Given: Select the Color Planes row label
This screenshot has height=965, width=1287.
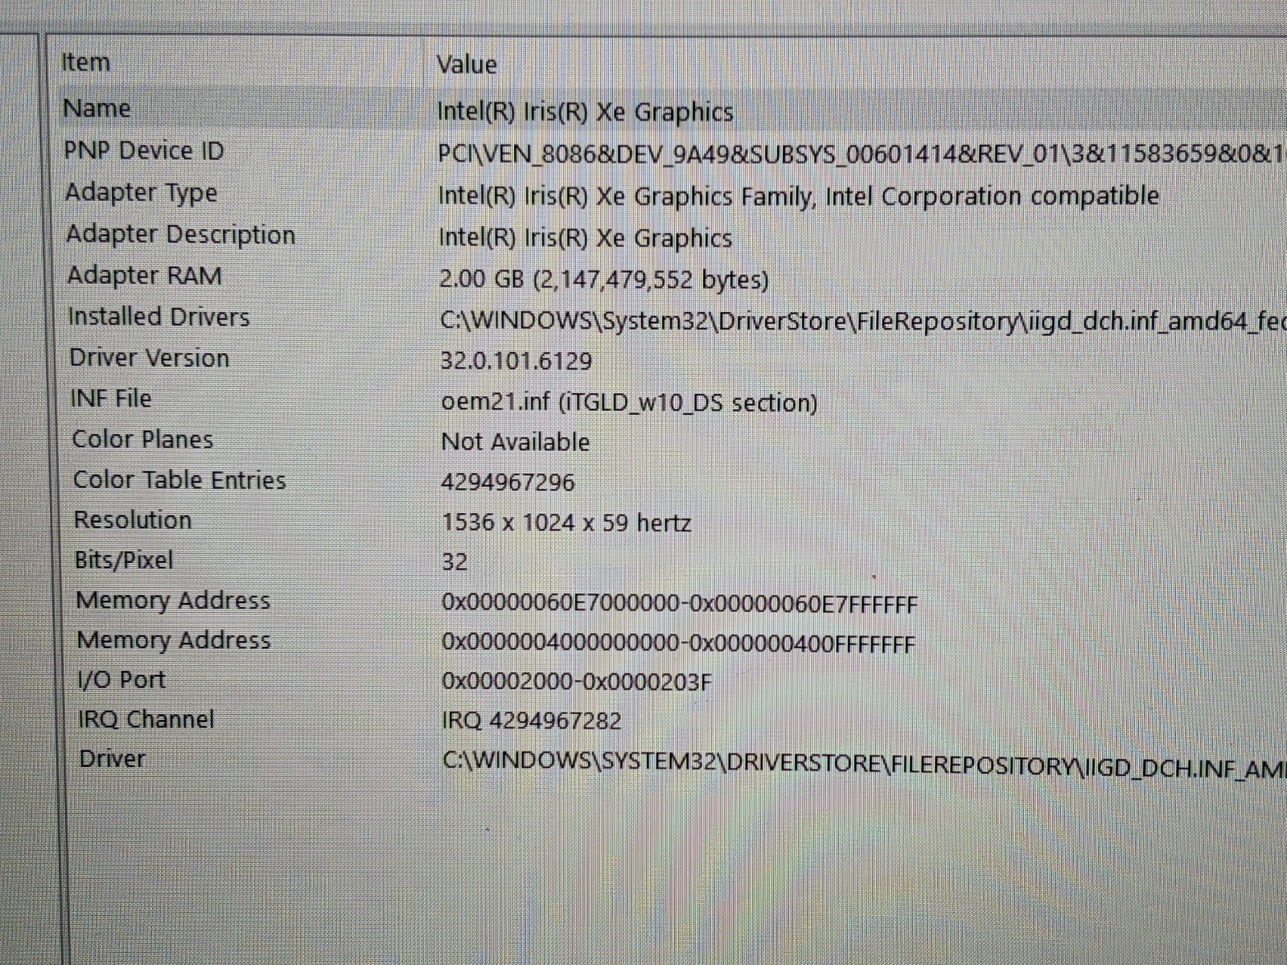Looking at the screenshot, I should 143,440.
